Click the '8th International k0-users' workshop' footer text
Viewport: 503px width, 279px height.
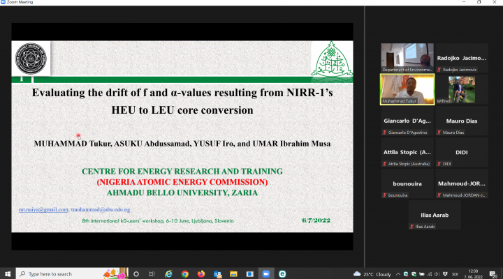point(158,220)
